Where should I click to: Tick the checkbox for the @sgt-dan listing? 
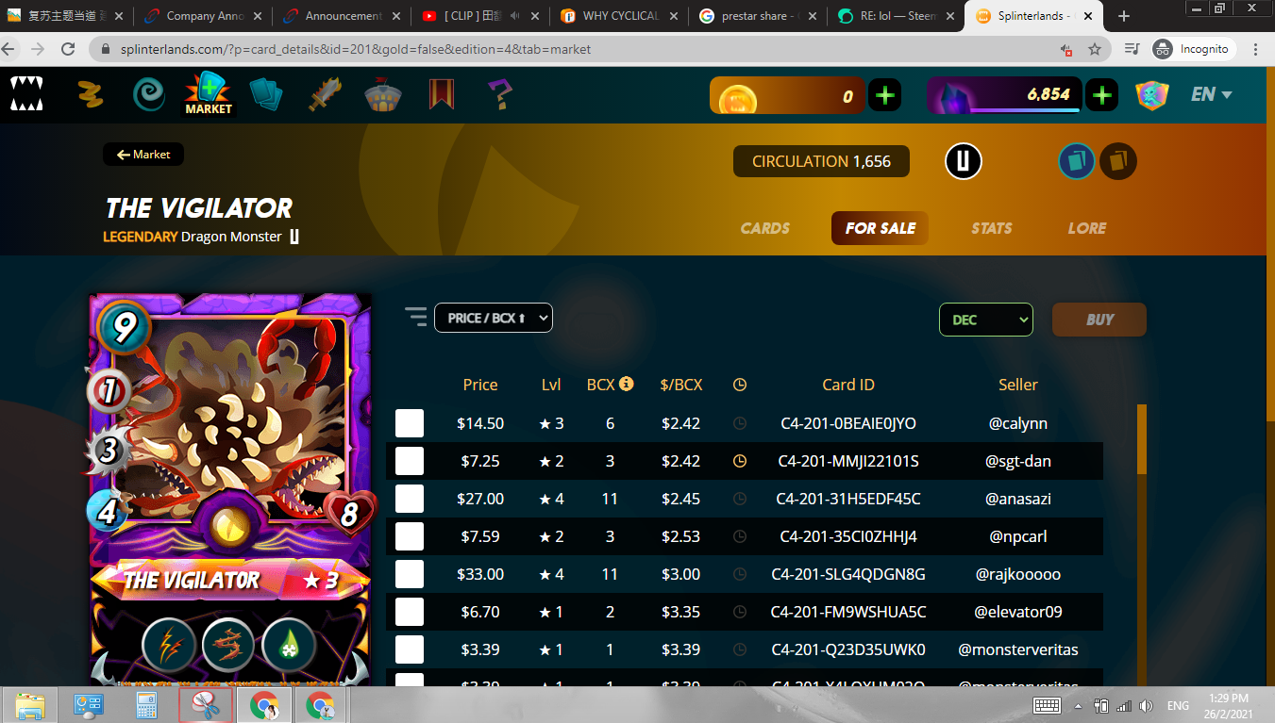tap(410, 461)
